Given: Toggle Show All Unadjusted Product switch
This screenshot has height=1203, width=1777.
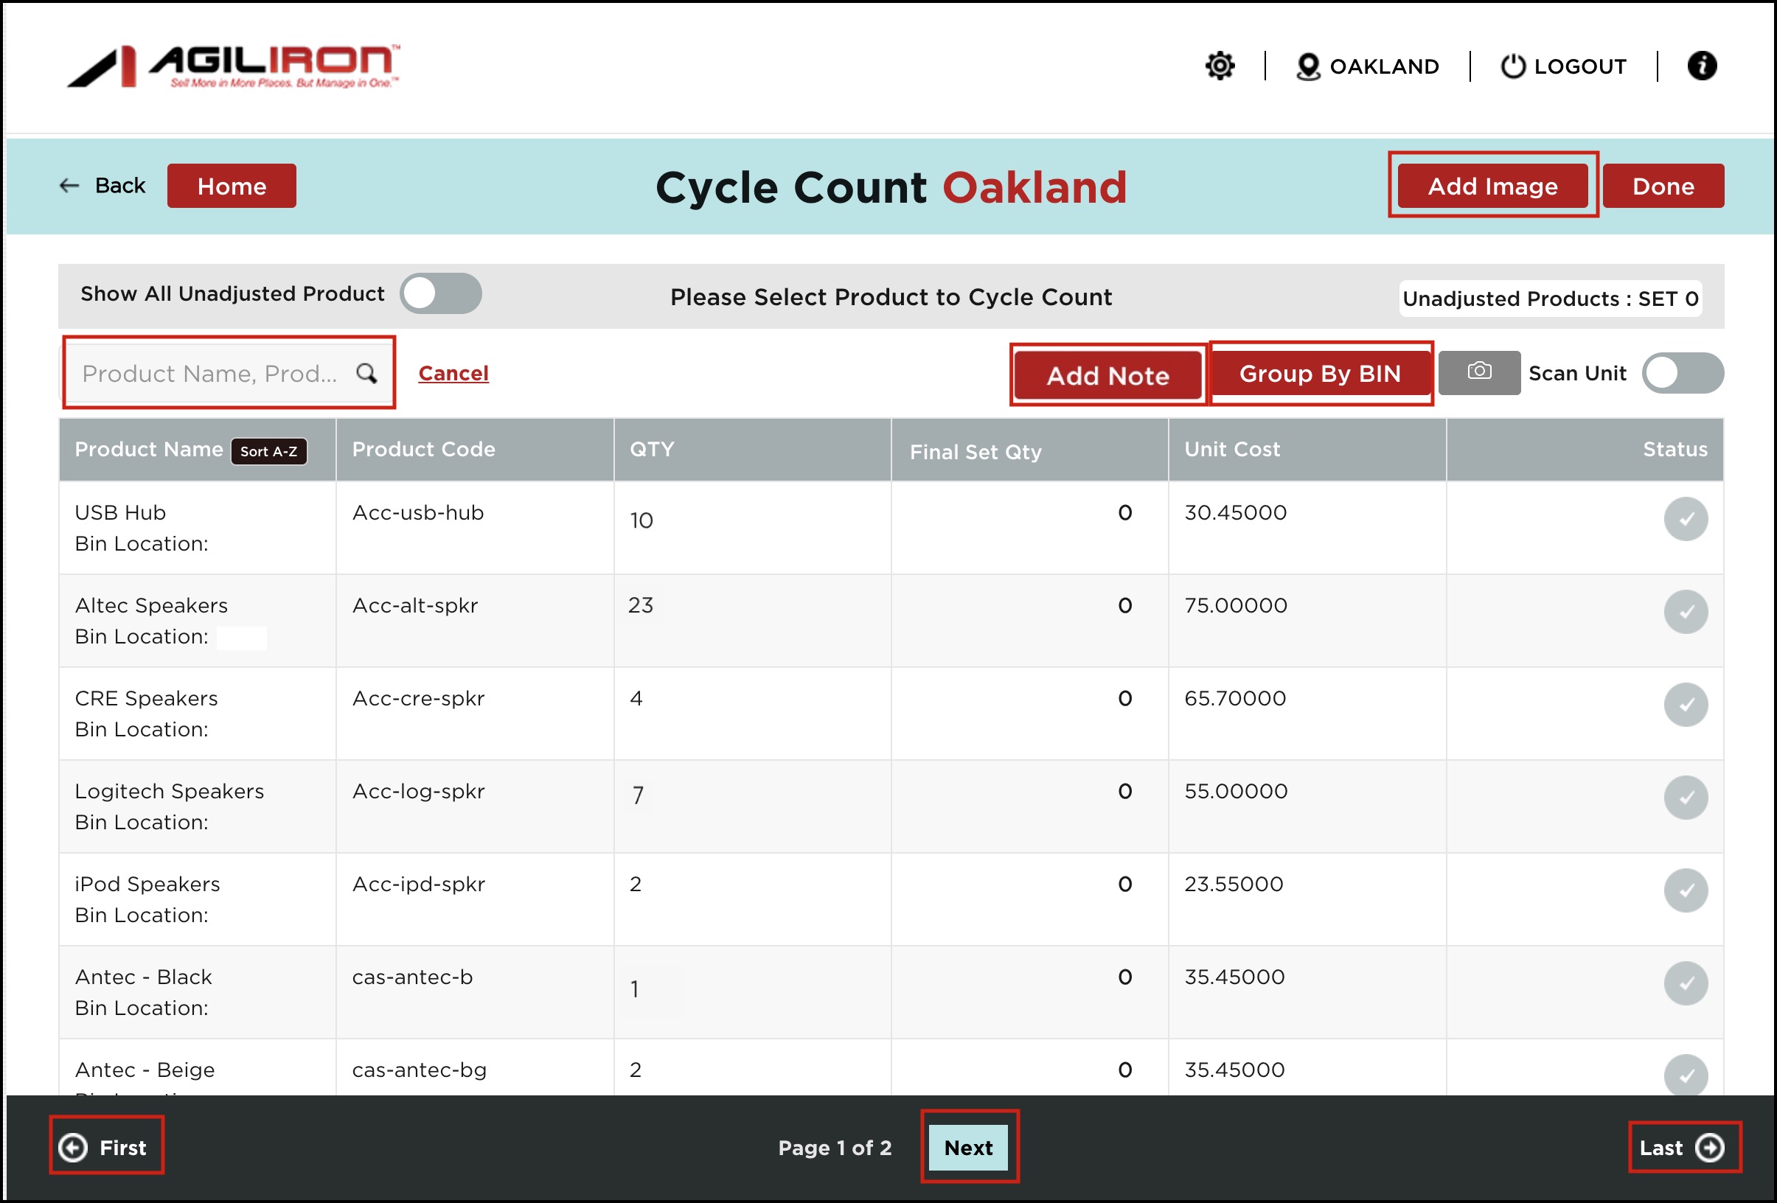Looking at the screenshot, I should 440,293.
